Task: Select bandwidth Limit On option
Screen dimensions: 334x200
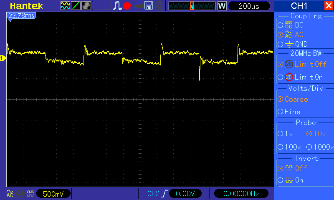Action: point(280,77)
